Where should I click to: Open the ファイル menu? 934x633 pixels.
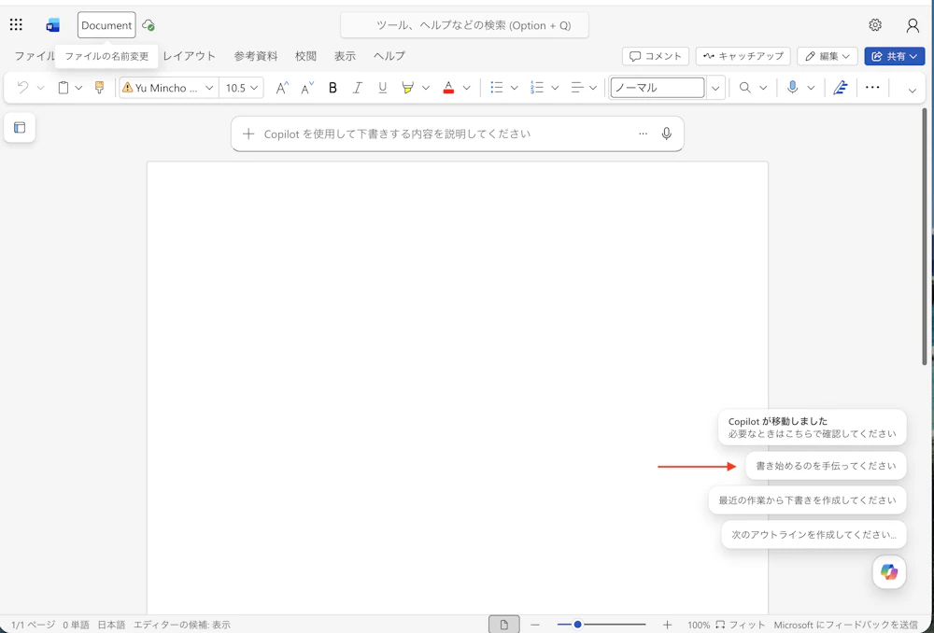(x=35, y=56)
